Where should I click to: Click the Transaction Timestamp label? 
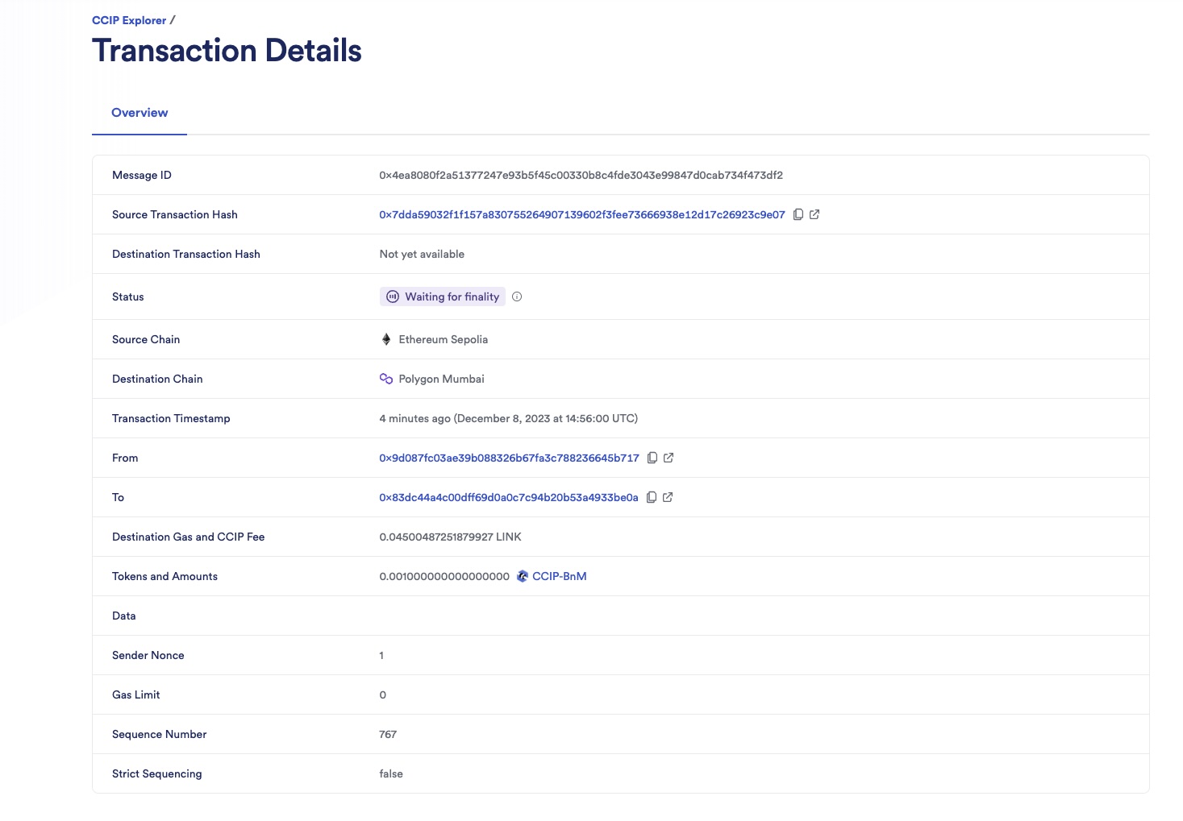pos(171,418)
